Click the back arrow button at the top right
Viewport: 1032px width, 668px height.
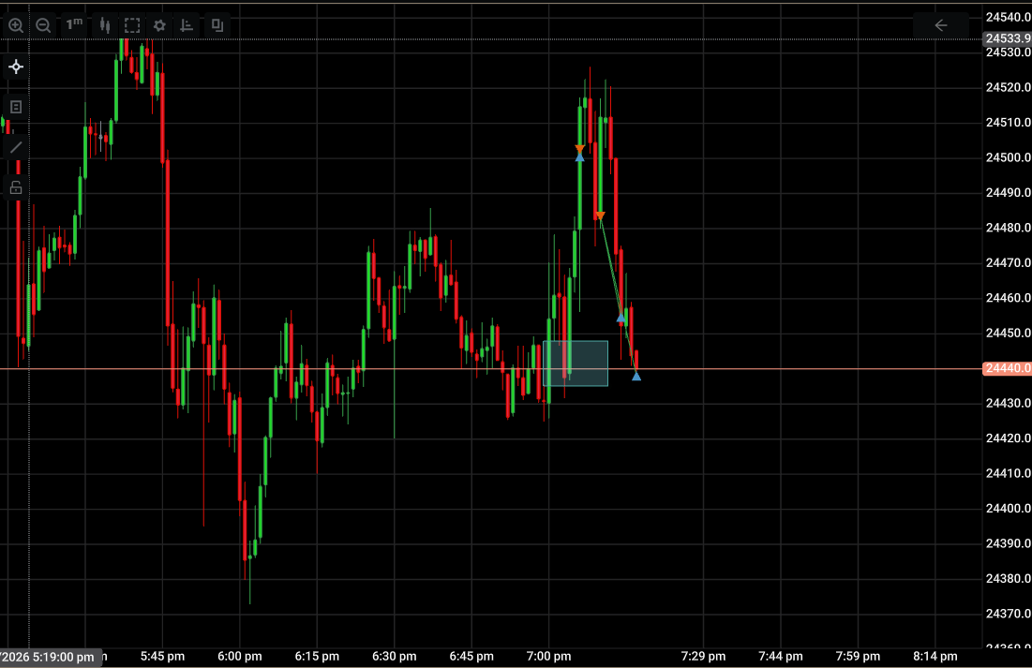click(941, 25)
